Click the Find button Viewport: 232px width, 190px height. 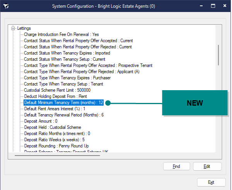click(176, 166)
